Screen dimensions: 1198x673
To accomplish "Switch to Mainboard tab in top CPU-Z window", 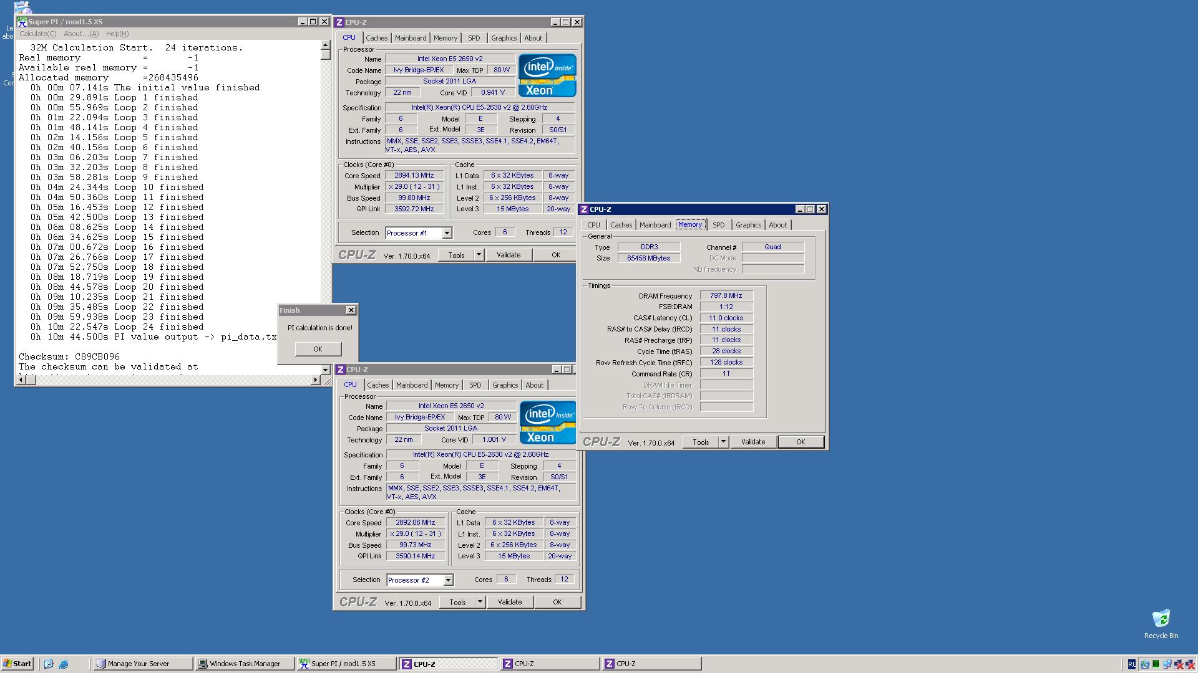I will pyautogui.click(x=411, y=38).
